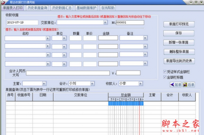Click 总金额 column header
Viewport: 204px width, 135px height.
pos(126,95)
